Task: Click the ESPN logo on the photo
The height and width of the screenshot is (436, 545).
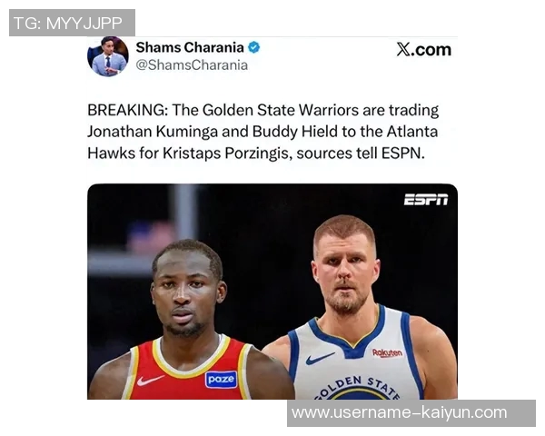Action: click(426, 200)
